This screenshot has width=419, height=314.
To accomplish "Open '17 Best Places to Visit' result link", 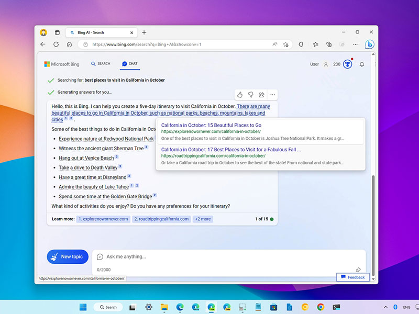I will click(x=231, y=150).
